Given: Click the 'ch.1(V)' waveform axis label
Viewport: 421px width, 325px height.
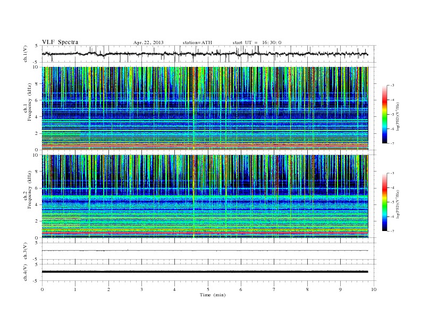Looking at the screenshot, I should [x=25, y=54].
